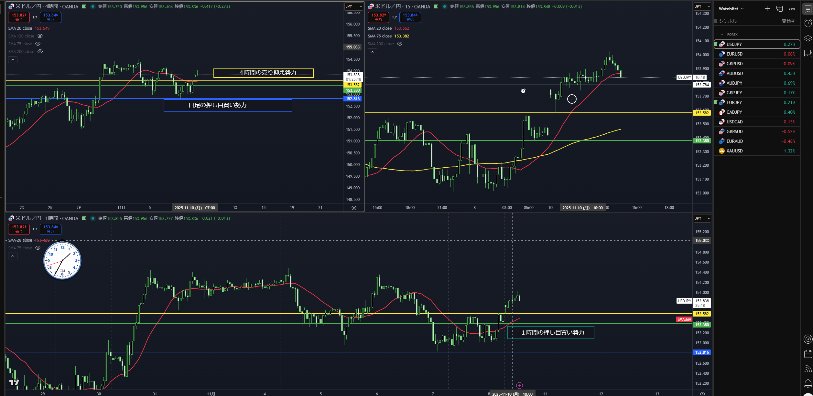
Task: Collapse the FOREX watchlist section
Action: coord(722,35)
